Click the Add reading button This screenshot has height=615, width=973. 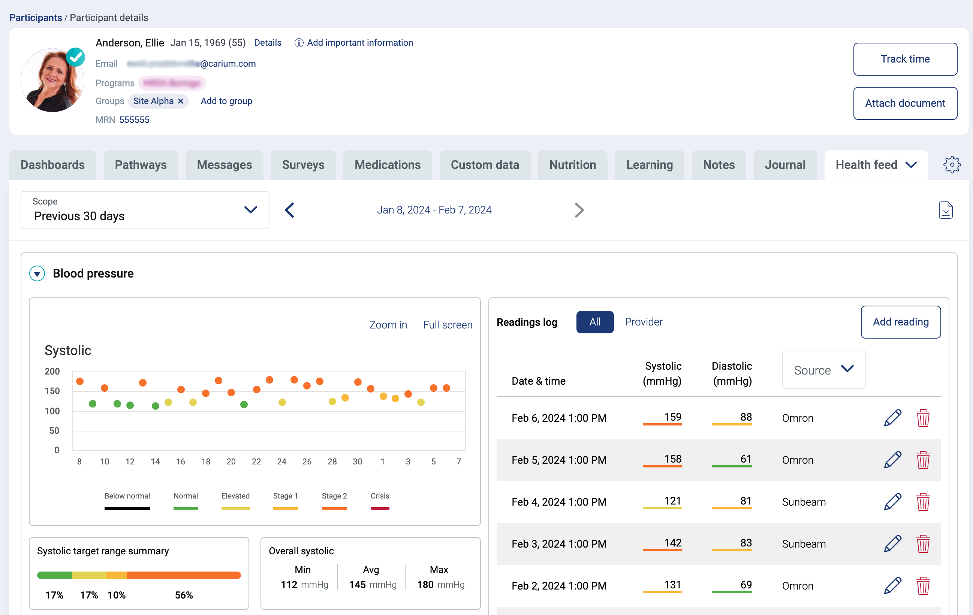tap(901, 322)
